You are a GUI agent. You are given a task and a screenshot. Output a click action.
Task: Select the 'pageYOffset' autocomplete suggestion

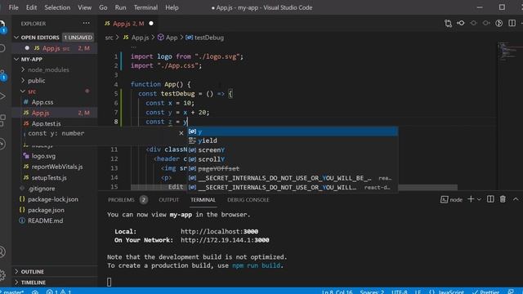tap(293, 169)
